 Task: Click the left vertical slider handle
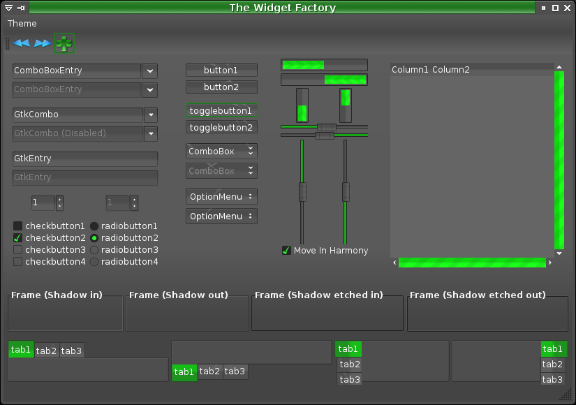(x=302, y=192)
